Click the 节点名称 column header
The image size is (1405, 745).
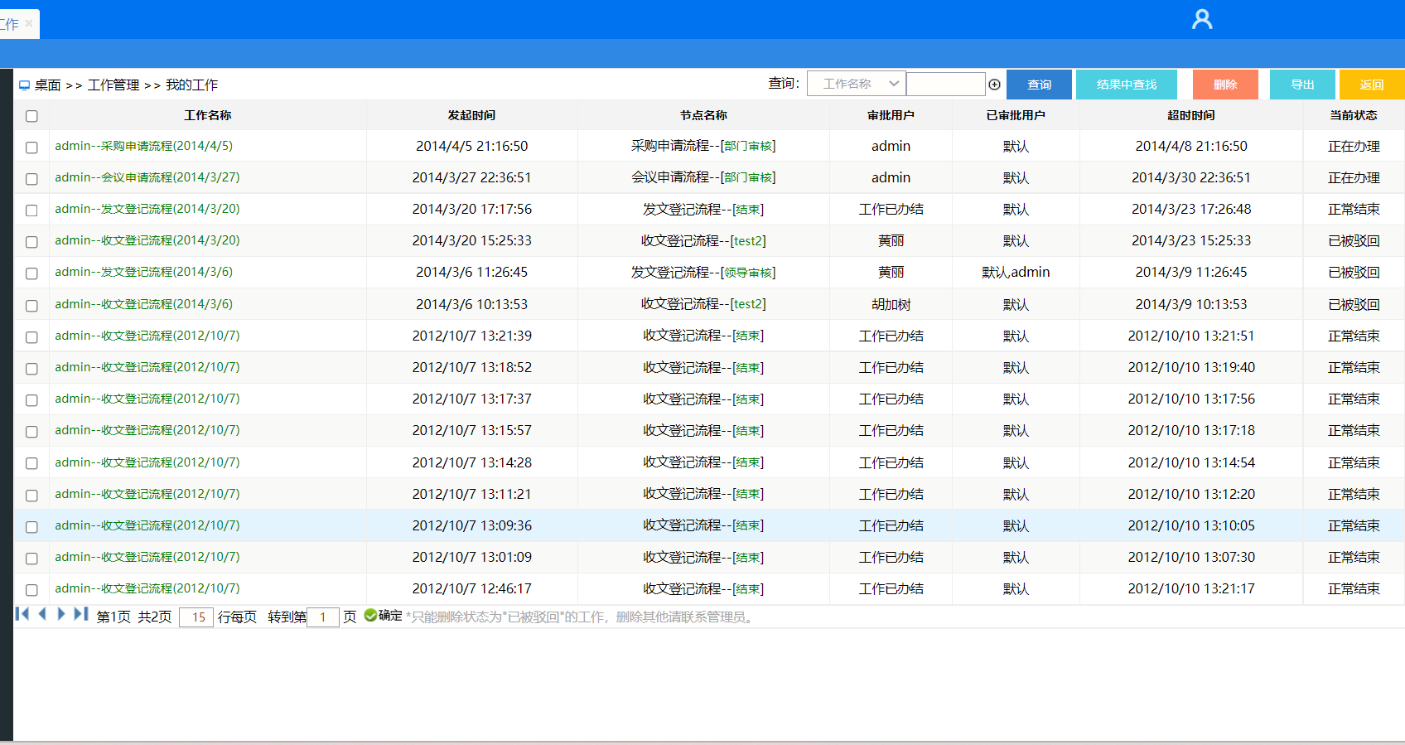[x=703, y=115]
